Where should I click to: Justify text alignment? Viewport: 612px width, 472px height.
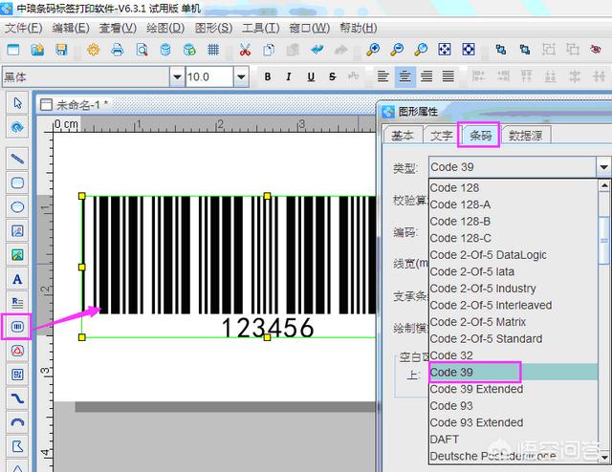[x=448, y=76]
